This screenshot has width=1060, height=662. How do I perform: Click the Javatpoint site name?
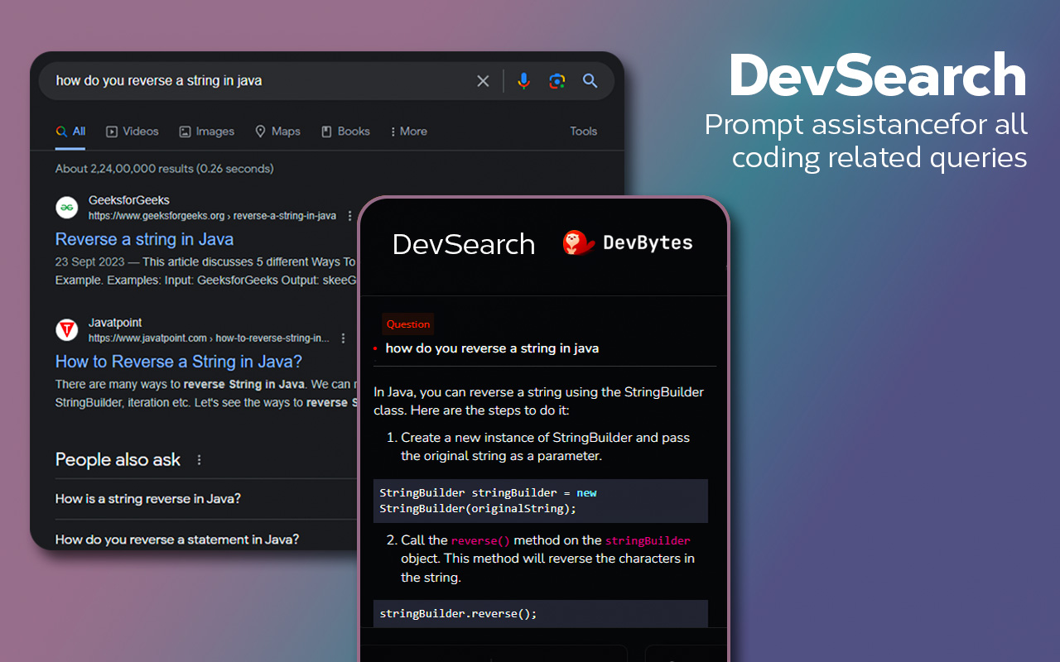tap(115, 323)
